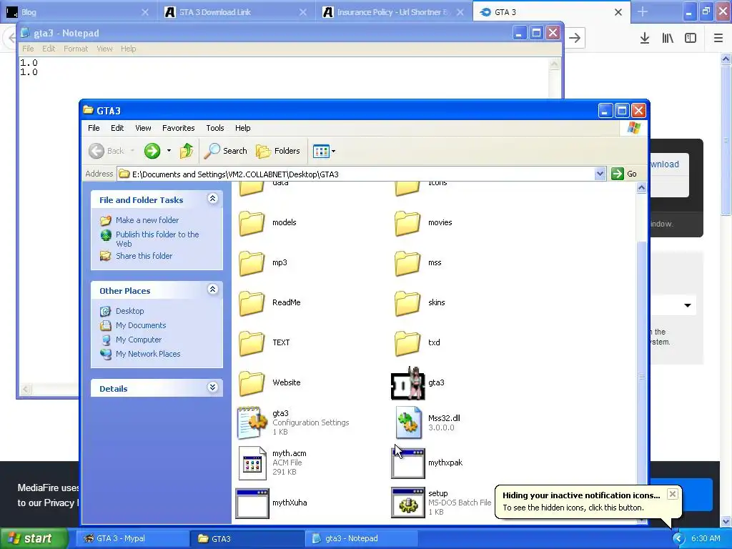Screen dimensions: 732x549
Task: Click the Go button beside address bar
Action: click(625, 174)
